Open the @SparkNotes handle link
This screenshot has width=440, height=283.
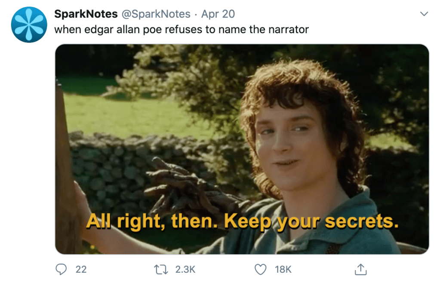point(156,14)
